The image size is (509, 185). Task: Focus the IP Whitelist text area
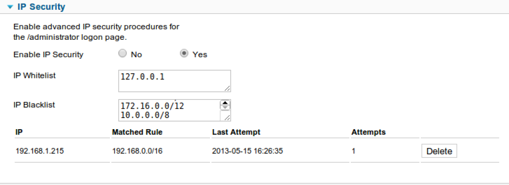click(x=175, y=81)
